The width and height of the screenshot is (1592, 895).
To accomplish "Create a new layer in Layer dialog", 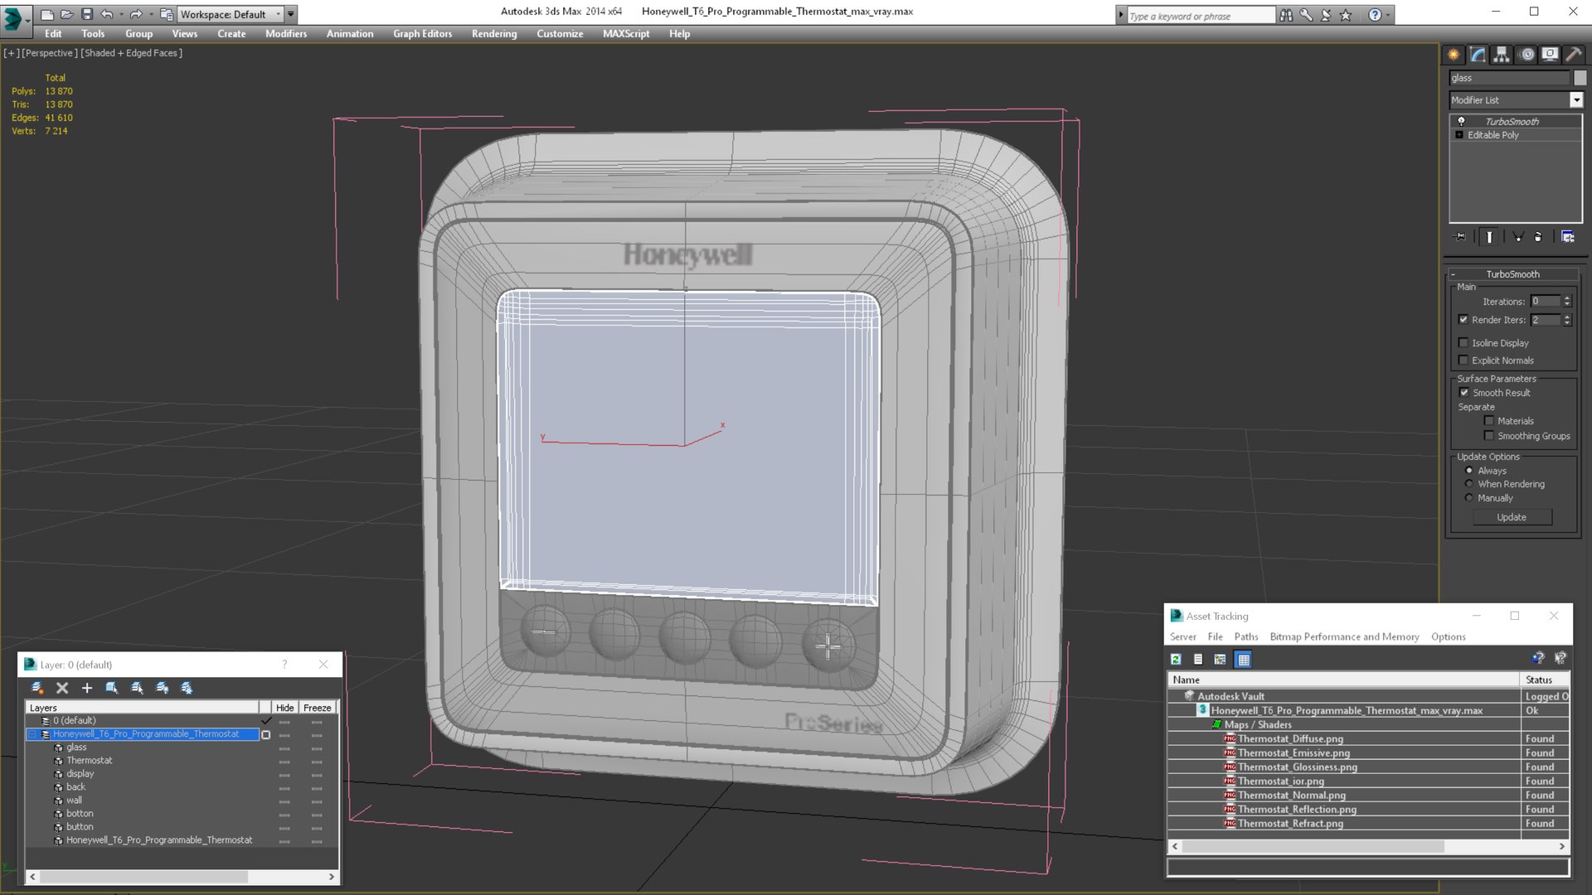I will pyautogui.click(x=37, y=688).
